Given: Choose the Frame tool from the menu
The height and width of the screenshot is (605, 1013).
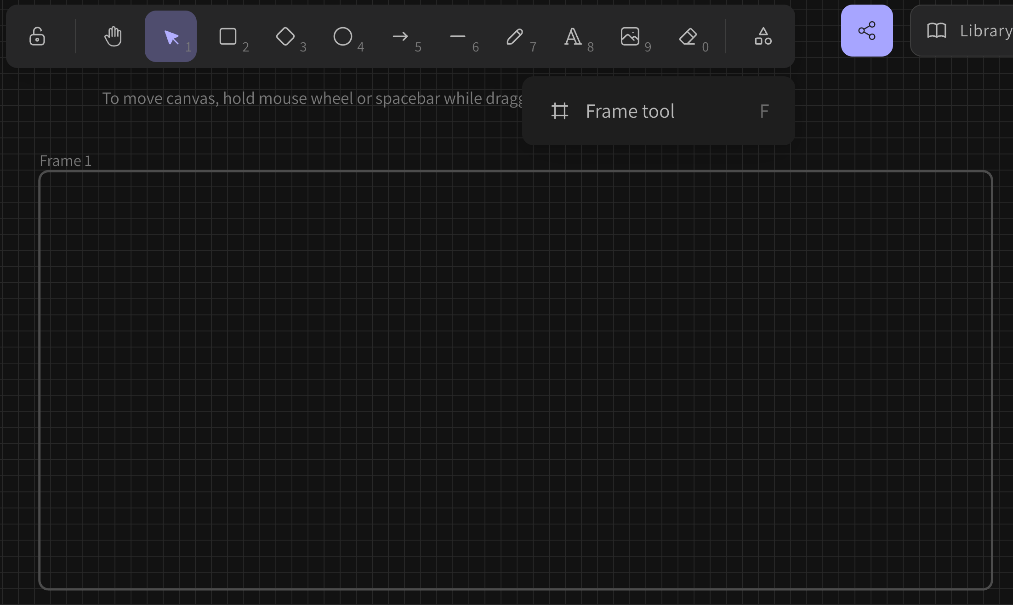Looking at the screenshot, I should pos(630,111).
